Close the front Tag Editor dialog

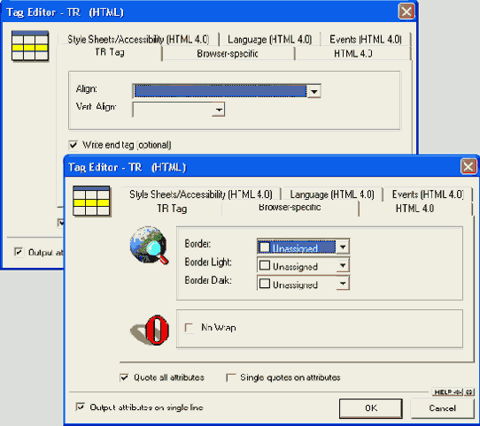click(x=468, y=166)
